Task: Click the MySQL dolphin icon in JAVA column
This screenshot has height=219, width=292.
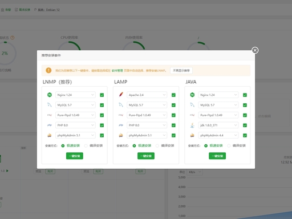Action: tap(192, 105)
